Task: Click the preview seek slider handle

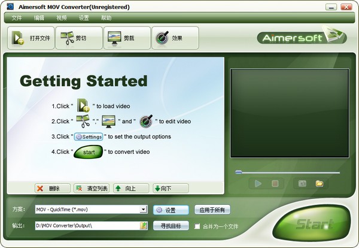Action: [x=238, y=173]
